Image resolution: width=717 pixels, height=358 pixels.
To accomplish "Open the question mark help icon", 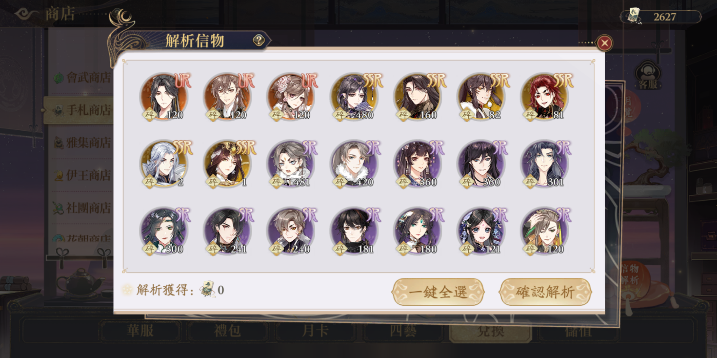I will [x=259, y=40].
